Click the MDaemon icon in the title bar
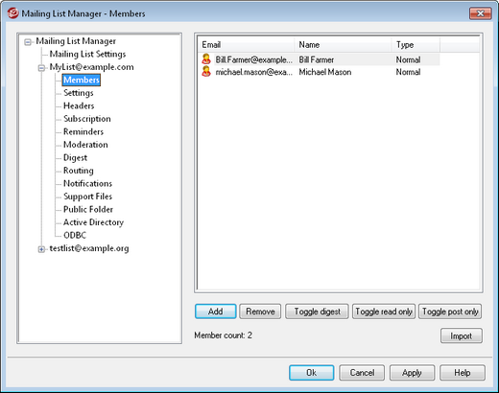The image size is (499, 393). (12, 13)
